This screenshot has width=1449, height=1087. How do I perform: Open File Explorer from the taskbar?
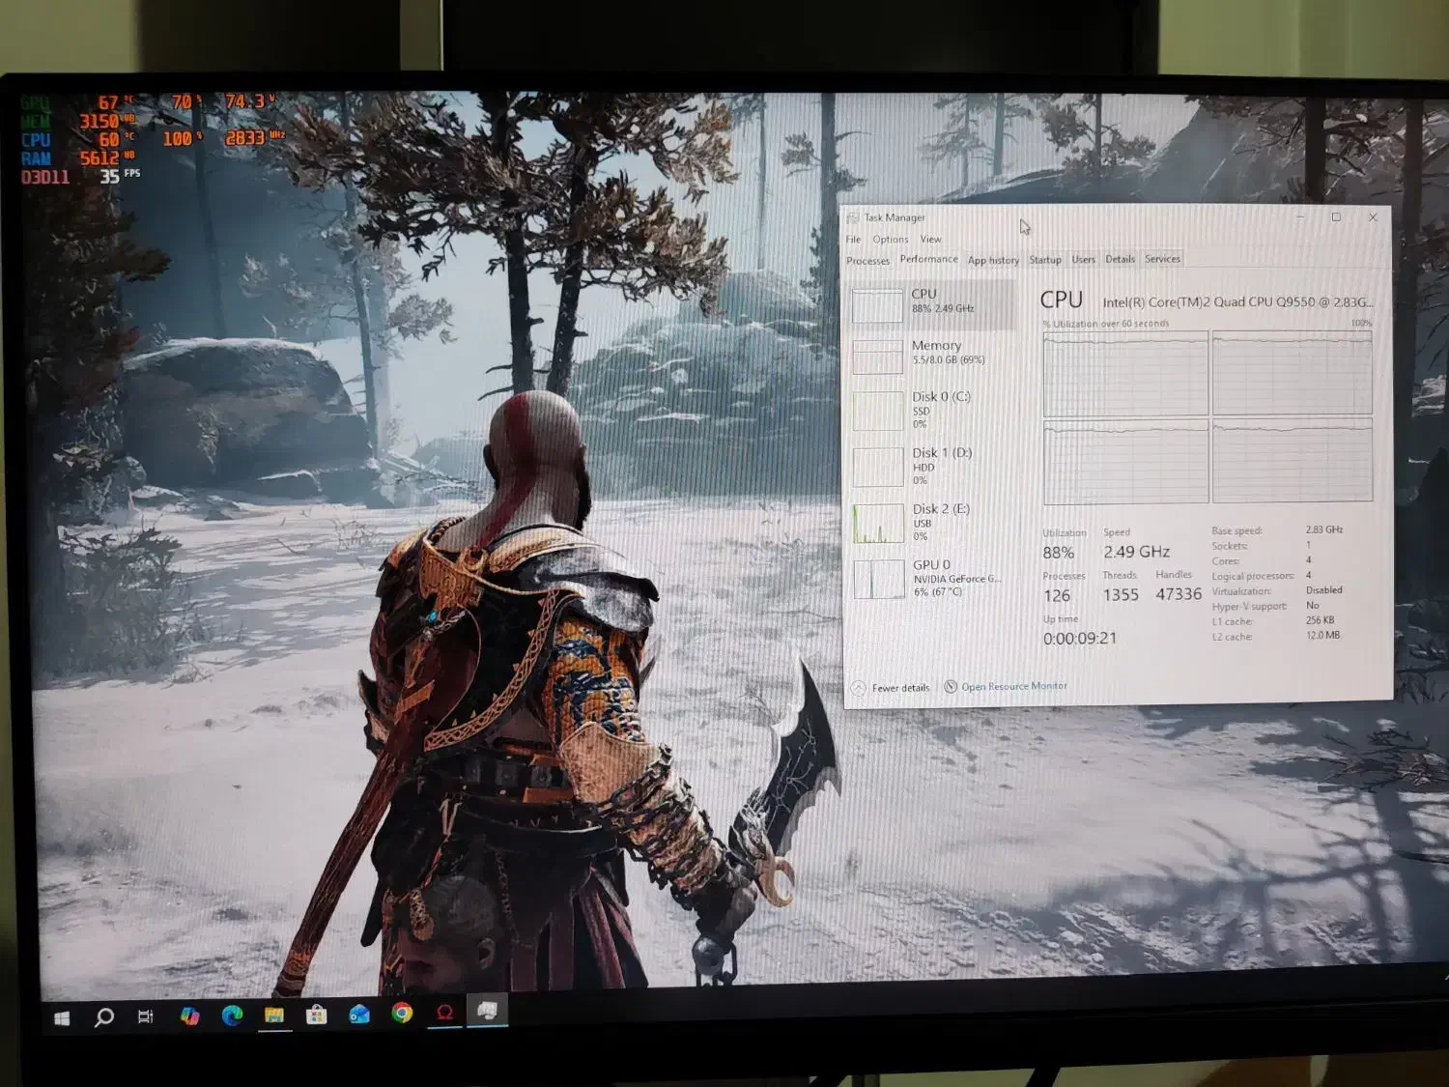[274, 1015]
